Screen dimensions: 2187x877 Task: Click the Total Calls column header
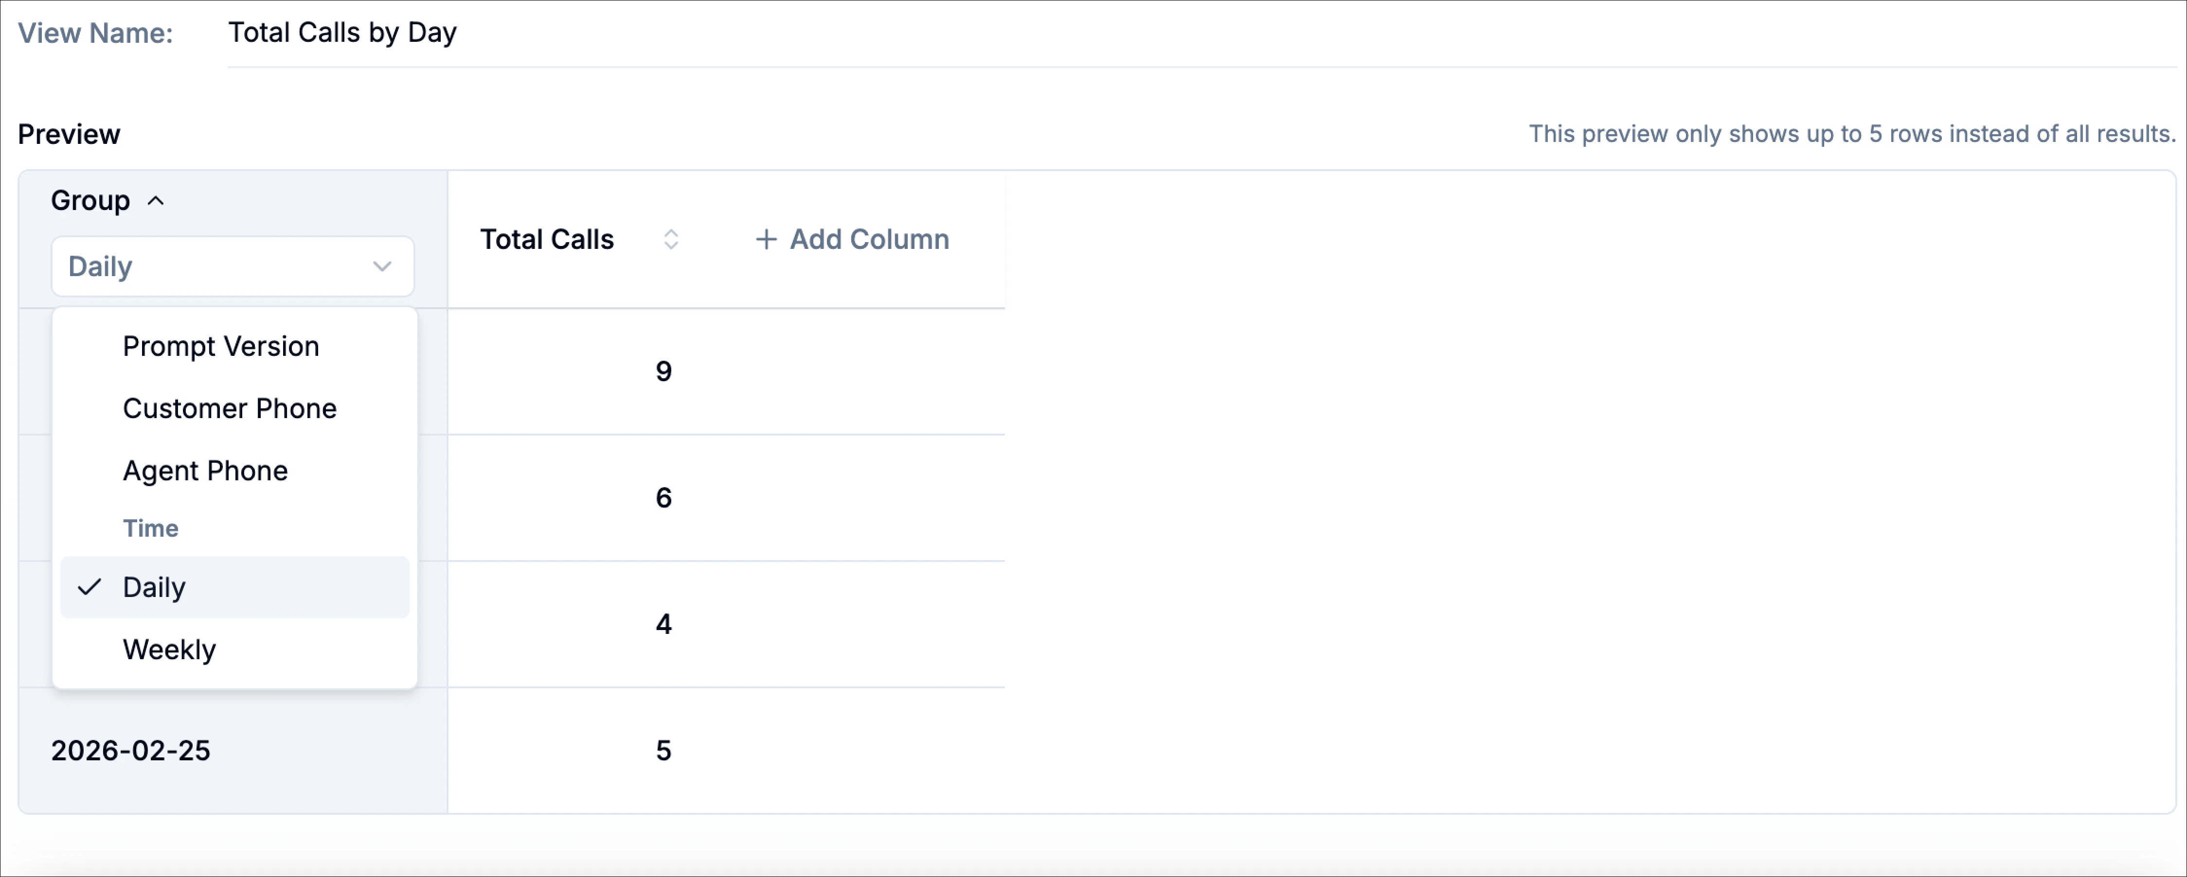point(547,239)
